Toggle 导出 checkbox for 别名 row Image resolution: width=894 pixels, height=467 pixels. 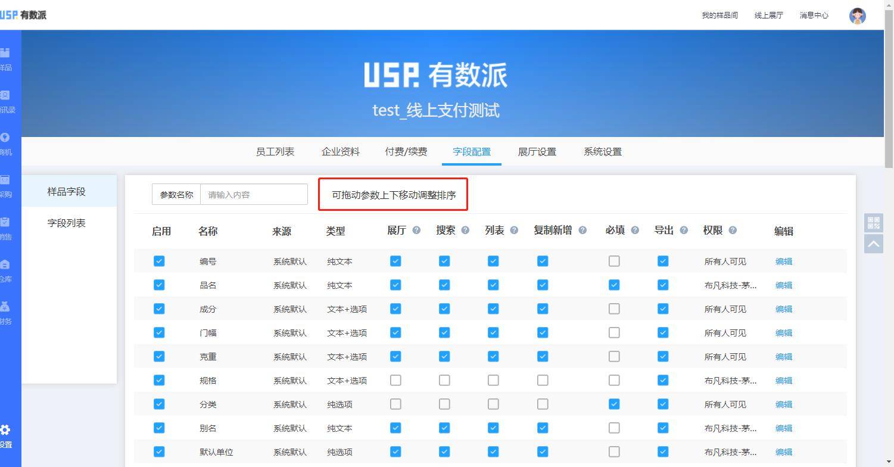[663, 428]
